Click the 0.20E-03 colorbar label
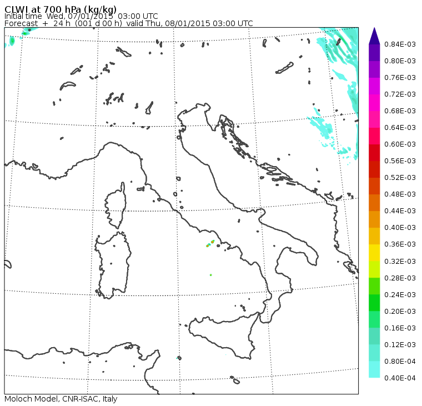 coord(400,312)
